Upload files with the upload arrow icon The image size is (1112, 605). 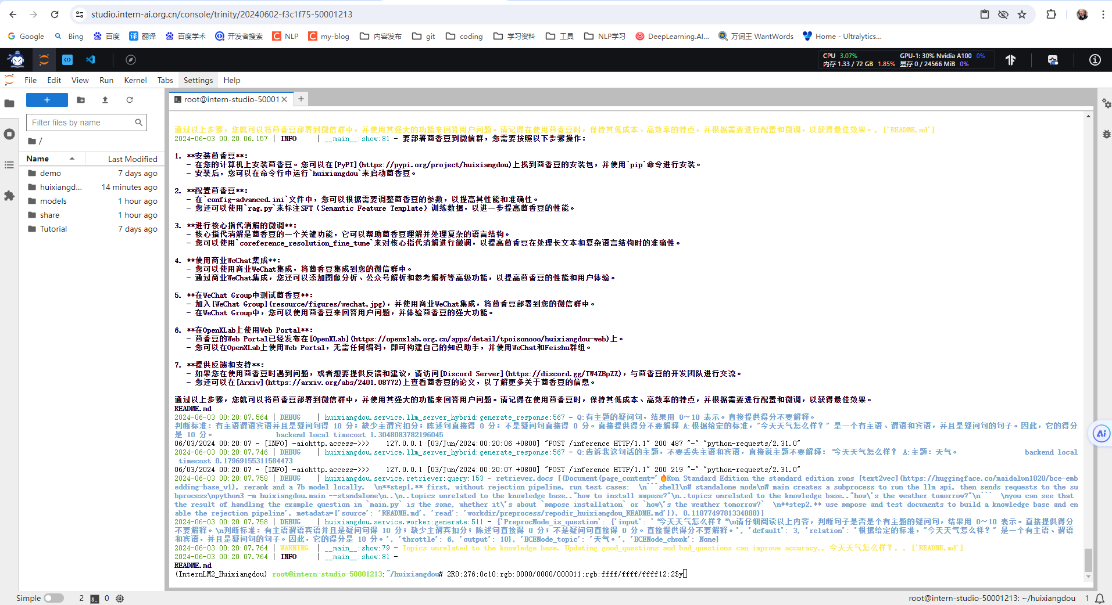click(105, 100)
